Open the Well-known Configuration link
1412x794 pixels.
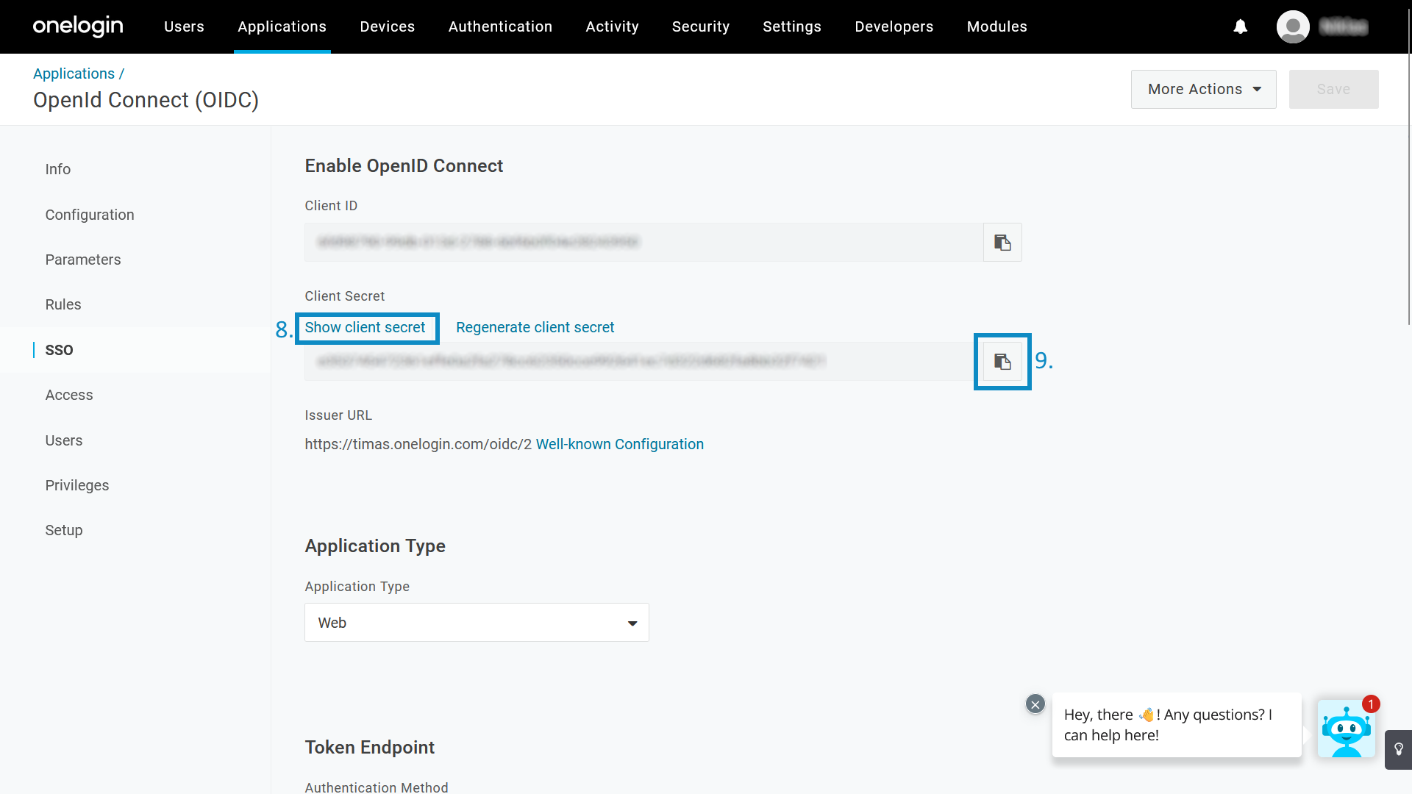pyautogui.click(x=619, y=444)
